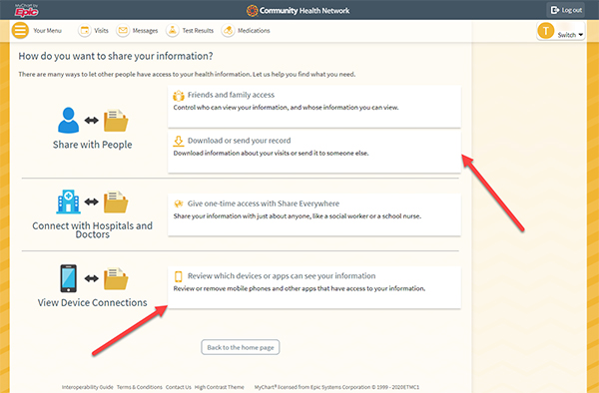Click the 'There are many ways' intro text
This screenshot has width=599, height=393.
(x=187, y=75)
